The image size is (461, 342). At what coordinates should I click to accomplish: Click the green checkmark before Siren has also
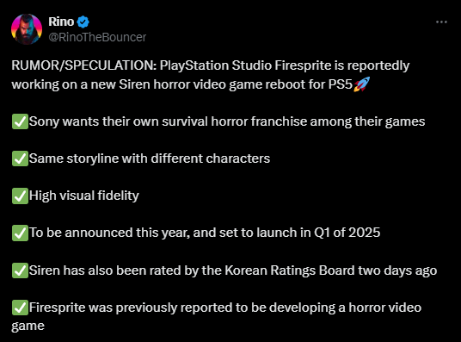coord(20,270)
